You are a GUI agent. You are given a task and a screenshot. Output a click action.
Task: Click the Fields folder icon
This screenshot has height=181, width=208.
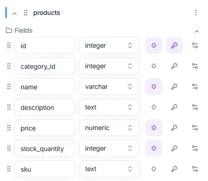tap(9, 30)
